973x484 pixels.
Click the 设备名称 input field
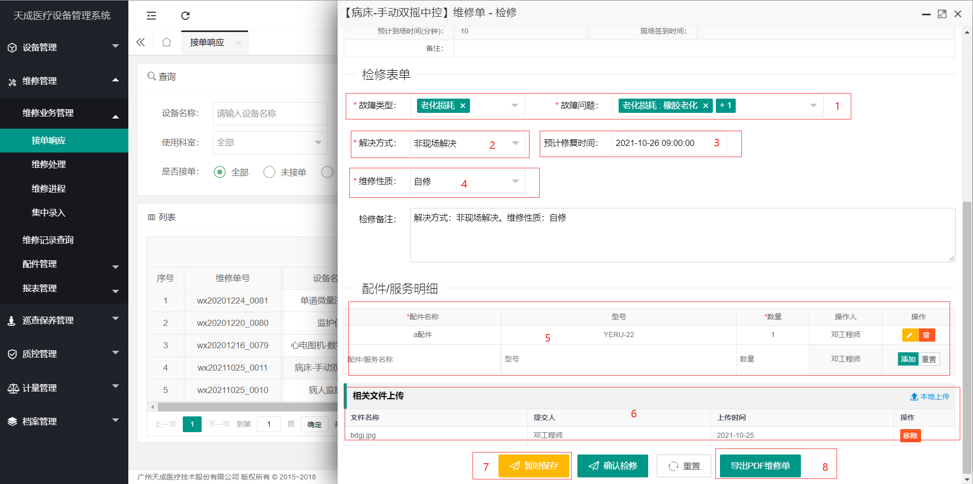coord(270,114)
